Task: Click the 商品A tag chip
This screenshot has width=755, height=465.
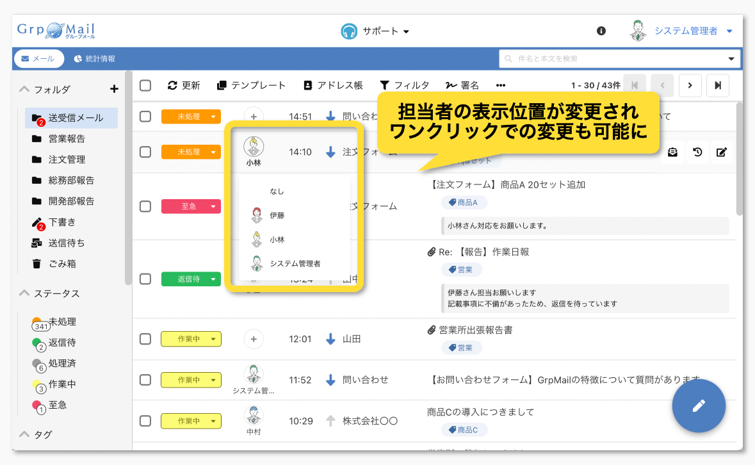Action: coord(464,202)
